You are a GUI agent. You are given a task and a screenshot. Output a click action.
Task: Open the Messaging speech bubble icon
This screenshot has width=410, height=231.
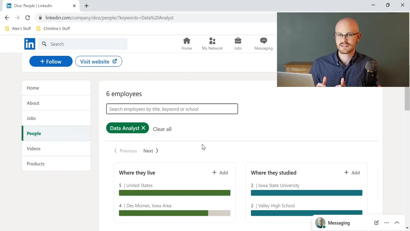[x=263, y=41]
